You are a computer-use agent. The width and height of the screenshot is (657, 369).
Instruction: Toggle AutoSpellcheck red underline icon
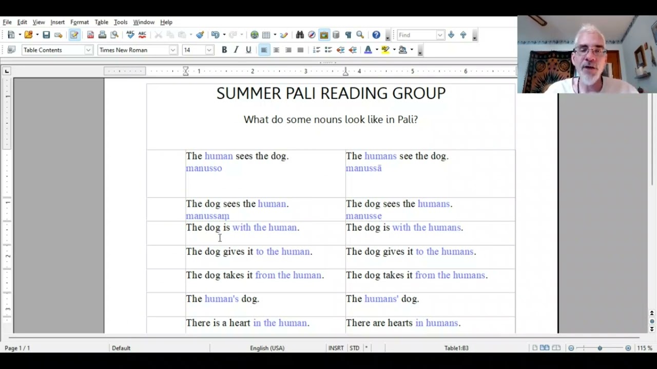[142, 35]
